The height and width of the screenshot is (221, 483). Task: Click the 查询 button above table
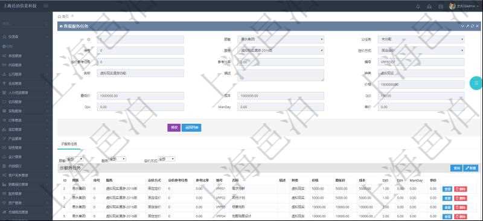(x=456, y=168)
